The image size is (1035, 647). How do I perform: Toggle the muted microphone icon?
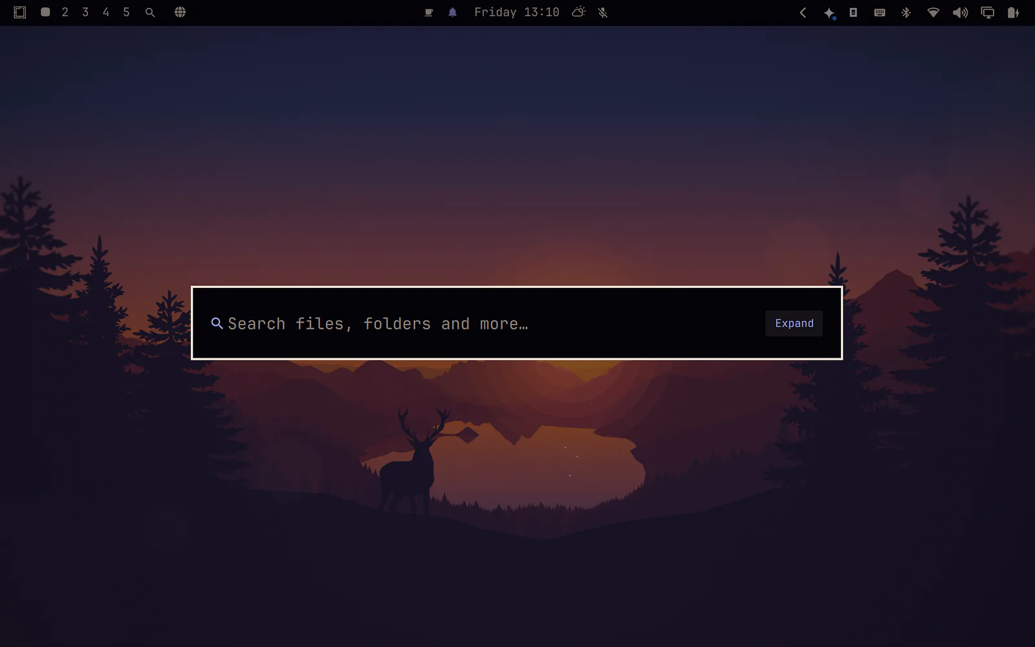click(x=603, y=12)
